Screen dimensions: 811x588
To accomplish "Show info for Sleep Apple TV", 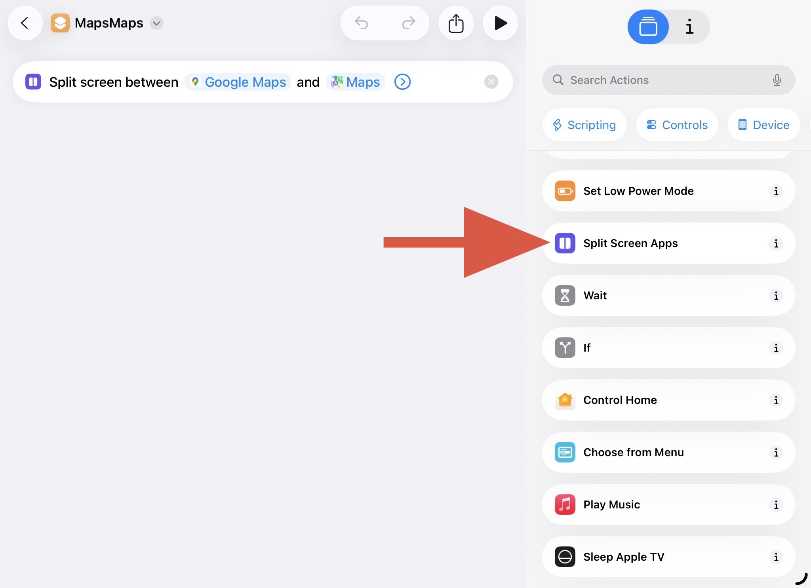I will [776, 557].
